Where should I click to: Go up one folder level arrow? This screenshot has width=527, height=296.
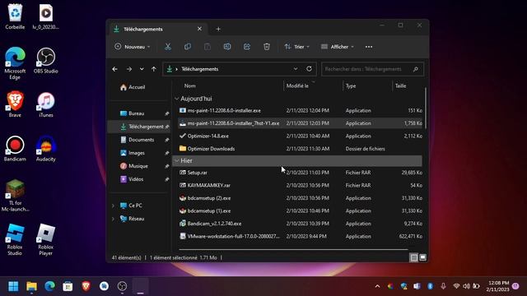point(154,69)
